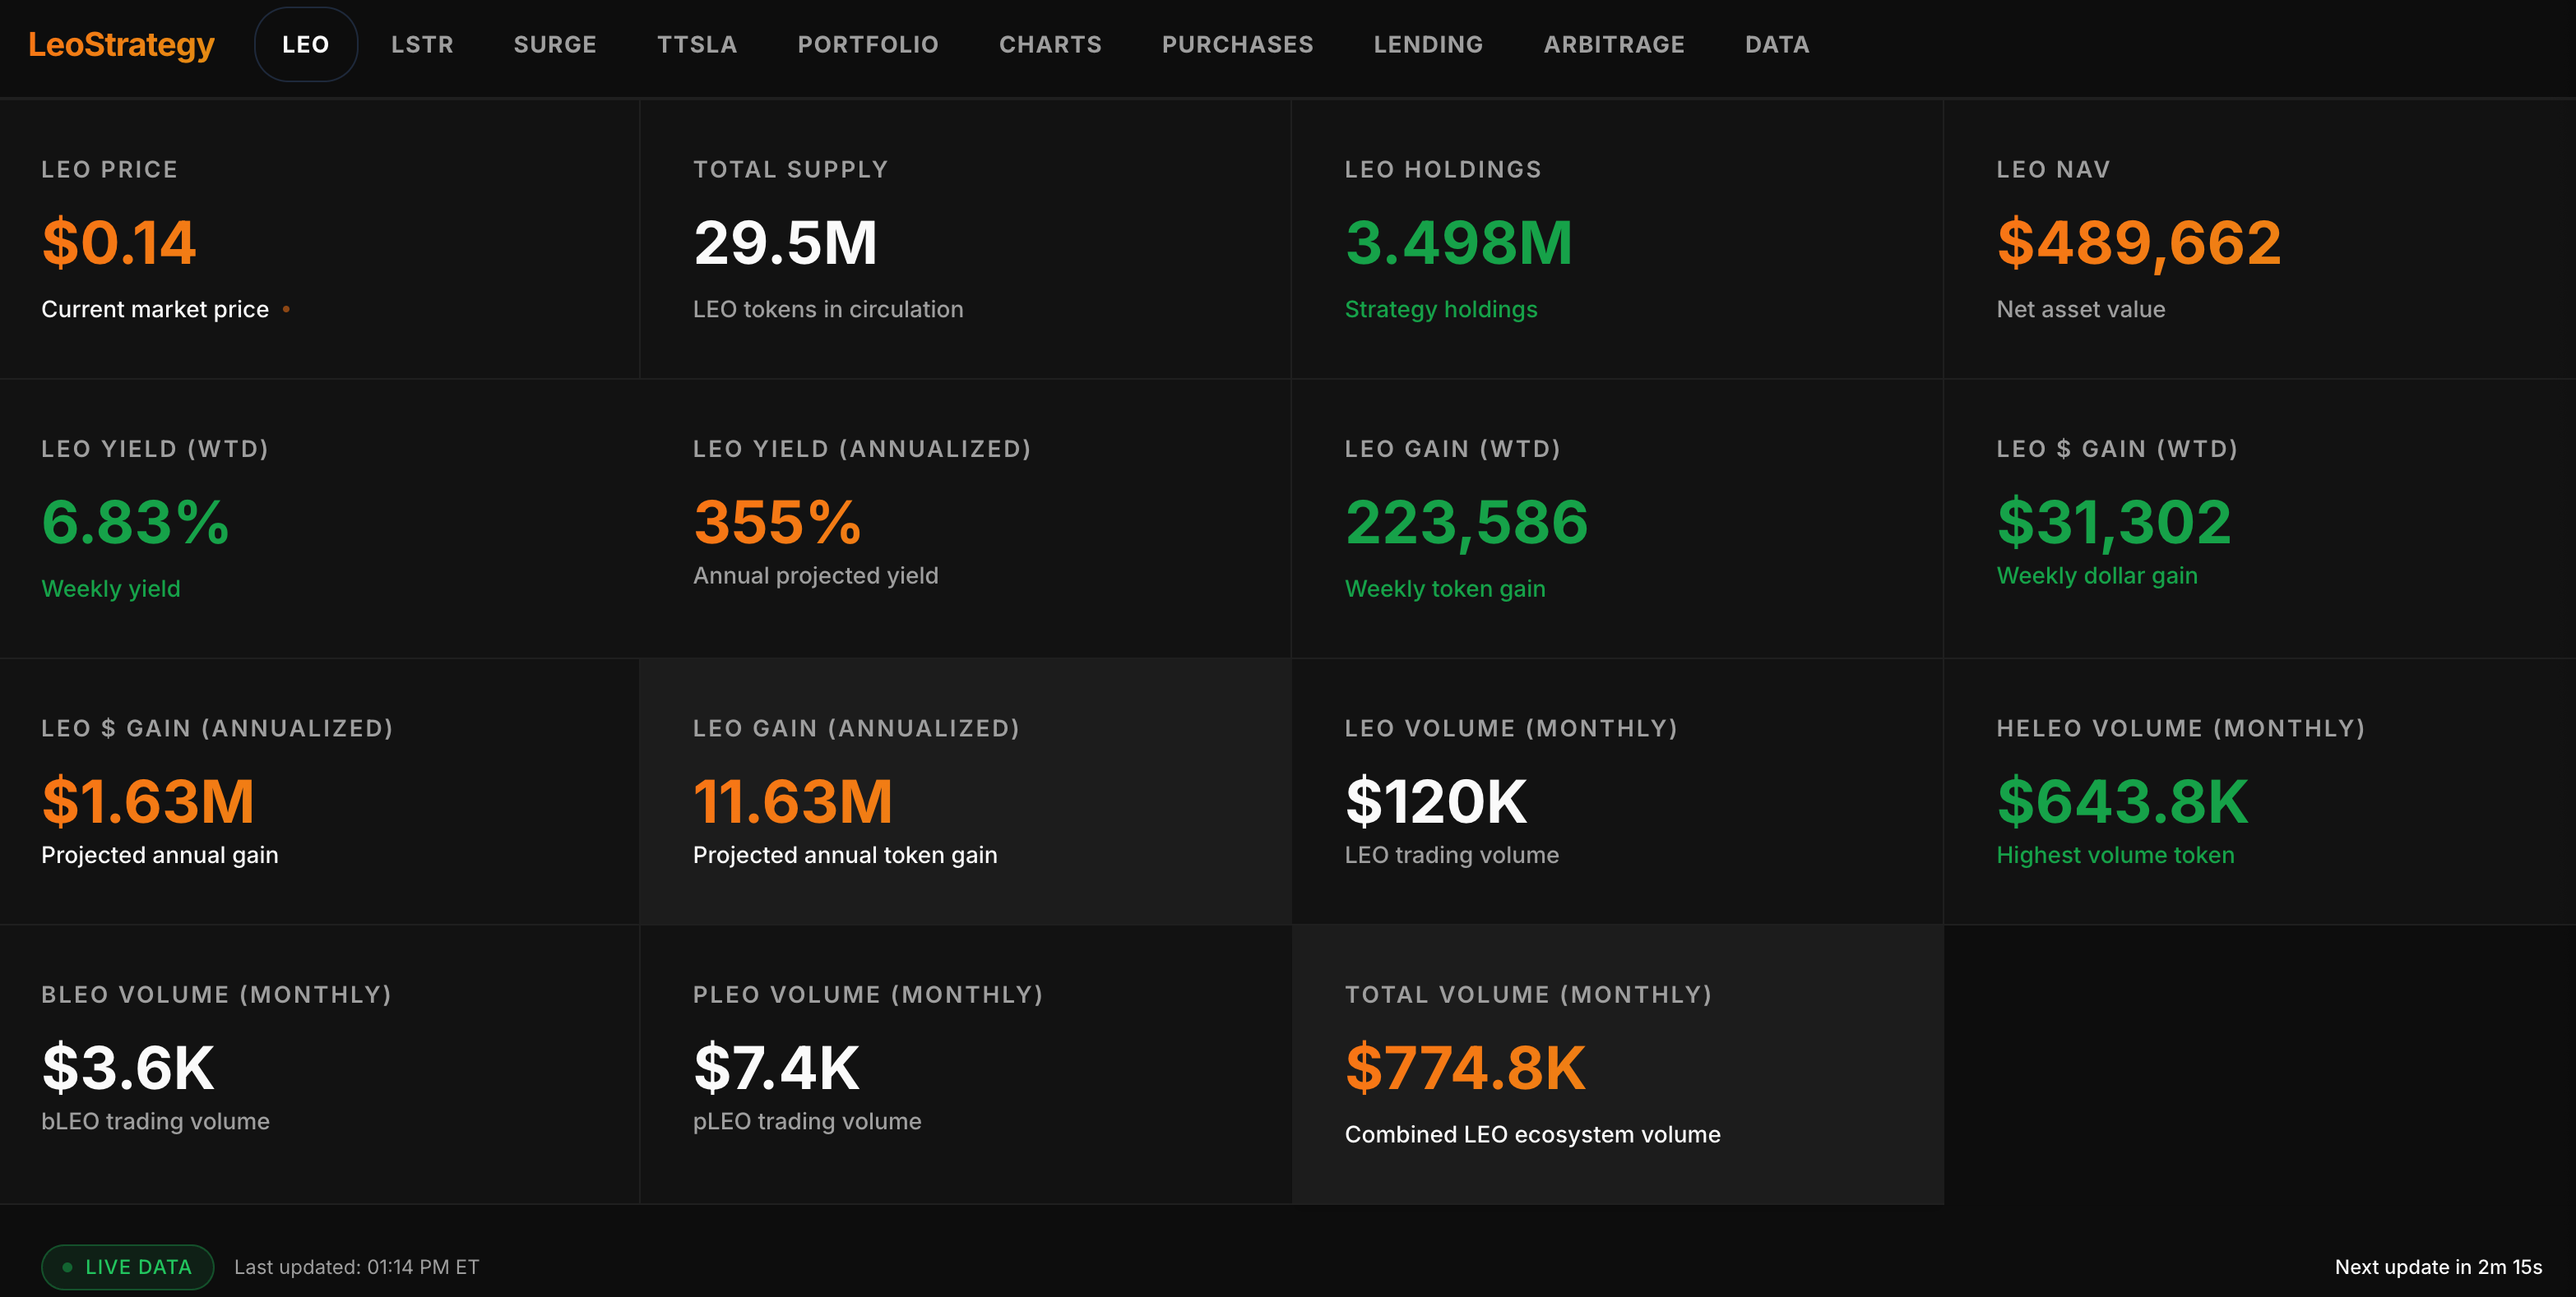Click the green live indicator dot

point(67,1267)
